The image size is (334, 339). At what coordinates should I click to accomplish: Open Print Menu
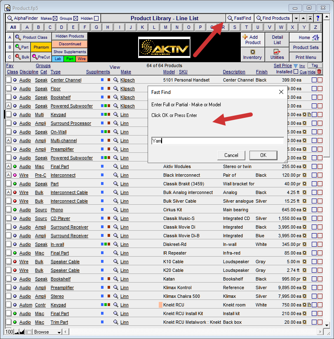(306, 57)
